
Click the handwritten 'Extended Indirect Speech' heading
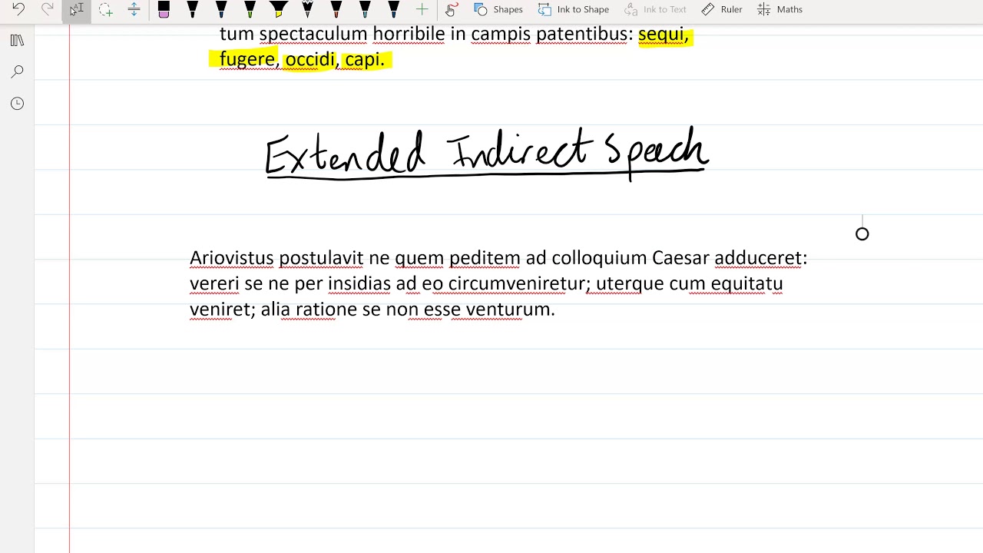click(x=486, y=154)
